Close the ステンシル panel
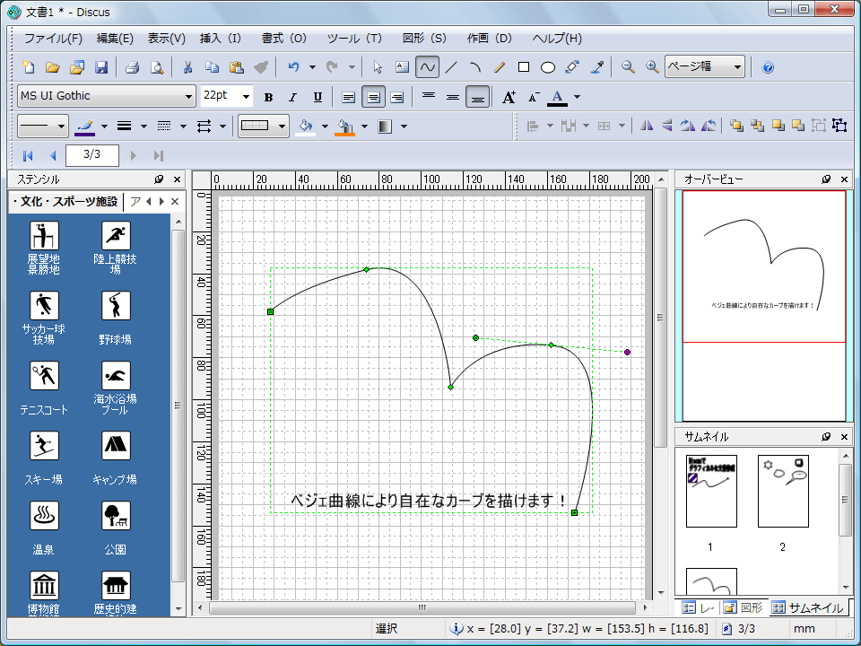861x646 pixels. (177, 179)
